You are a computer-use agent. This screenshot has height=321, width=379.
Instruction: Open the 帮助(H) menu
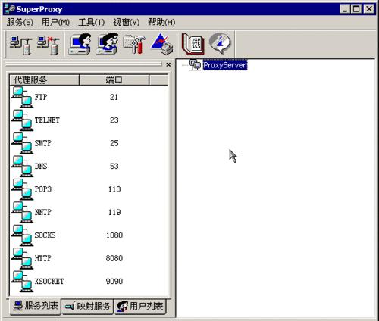pos(161,23)
